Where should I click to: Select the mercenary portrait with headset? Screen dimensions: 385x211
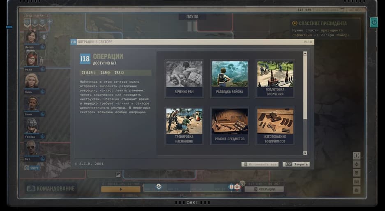coord(31,104)
